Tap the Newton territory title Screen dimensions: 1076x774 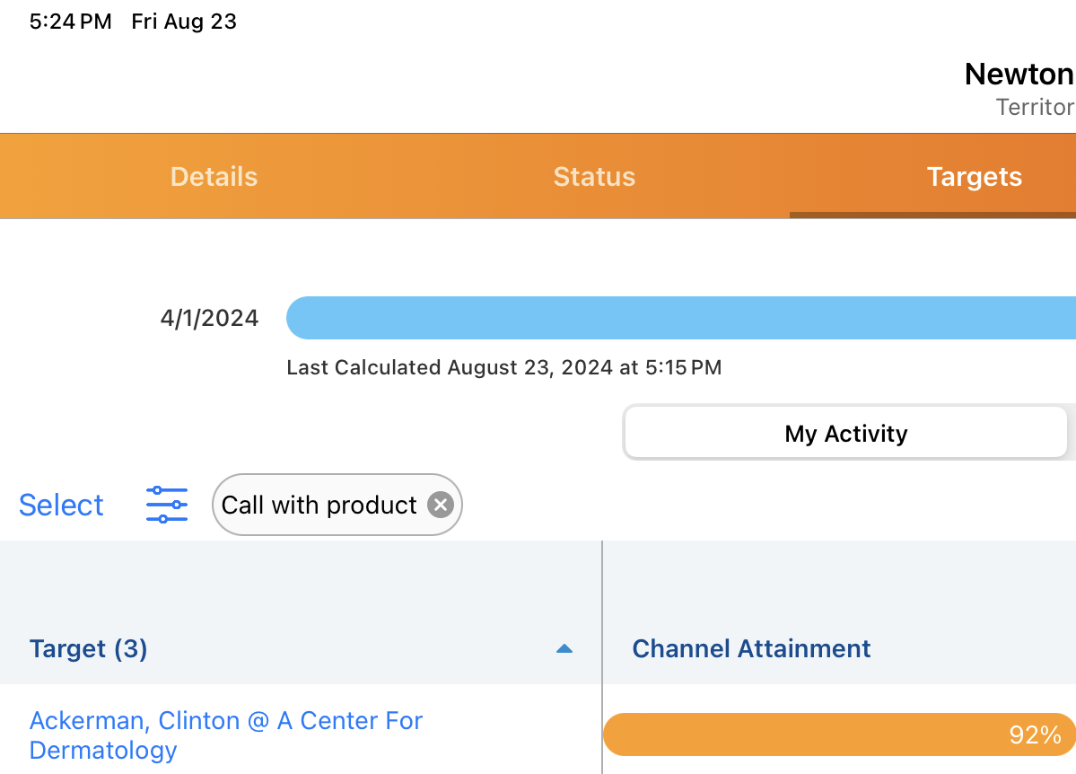[1019, 74]
